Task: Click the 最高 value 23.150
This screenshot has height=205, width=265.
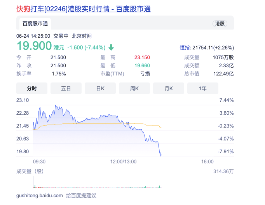Action: tap(142, 58)
